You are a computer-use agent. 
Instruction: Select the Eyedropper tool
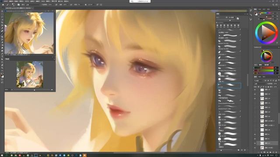click(x=2, y=28)
